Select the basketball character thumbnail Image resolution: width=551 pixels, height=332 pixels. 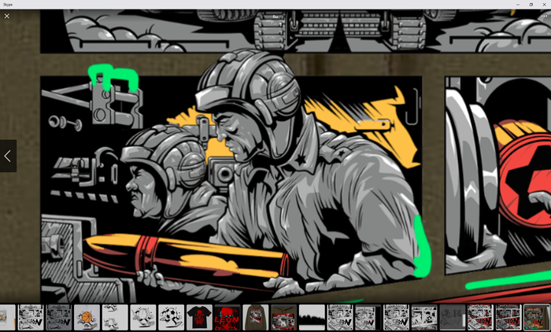click(x=87, y=317)
